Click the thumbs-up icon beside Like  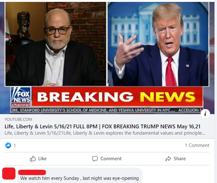(x=33, y=159)
